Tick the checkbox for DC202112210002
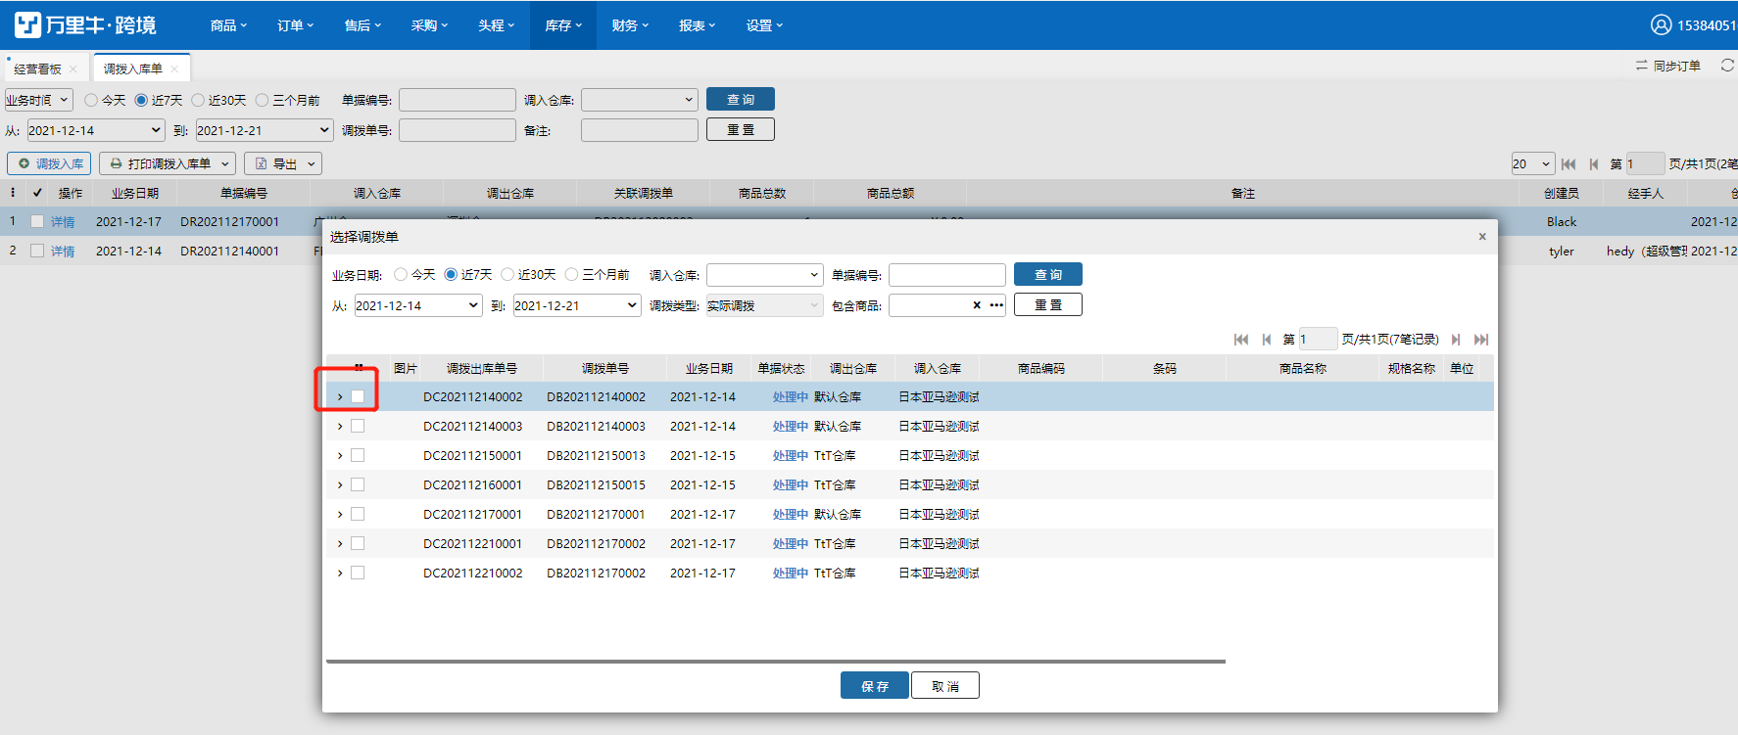Screen dimensions: 1738x735 (x=358, y=573)
